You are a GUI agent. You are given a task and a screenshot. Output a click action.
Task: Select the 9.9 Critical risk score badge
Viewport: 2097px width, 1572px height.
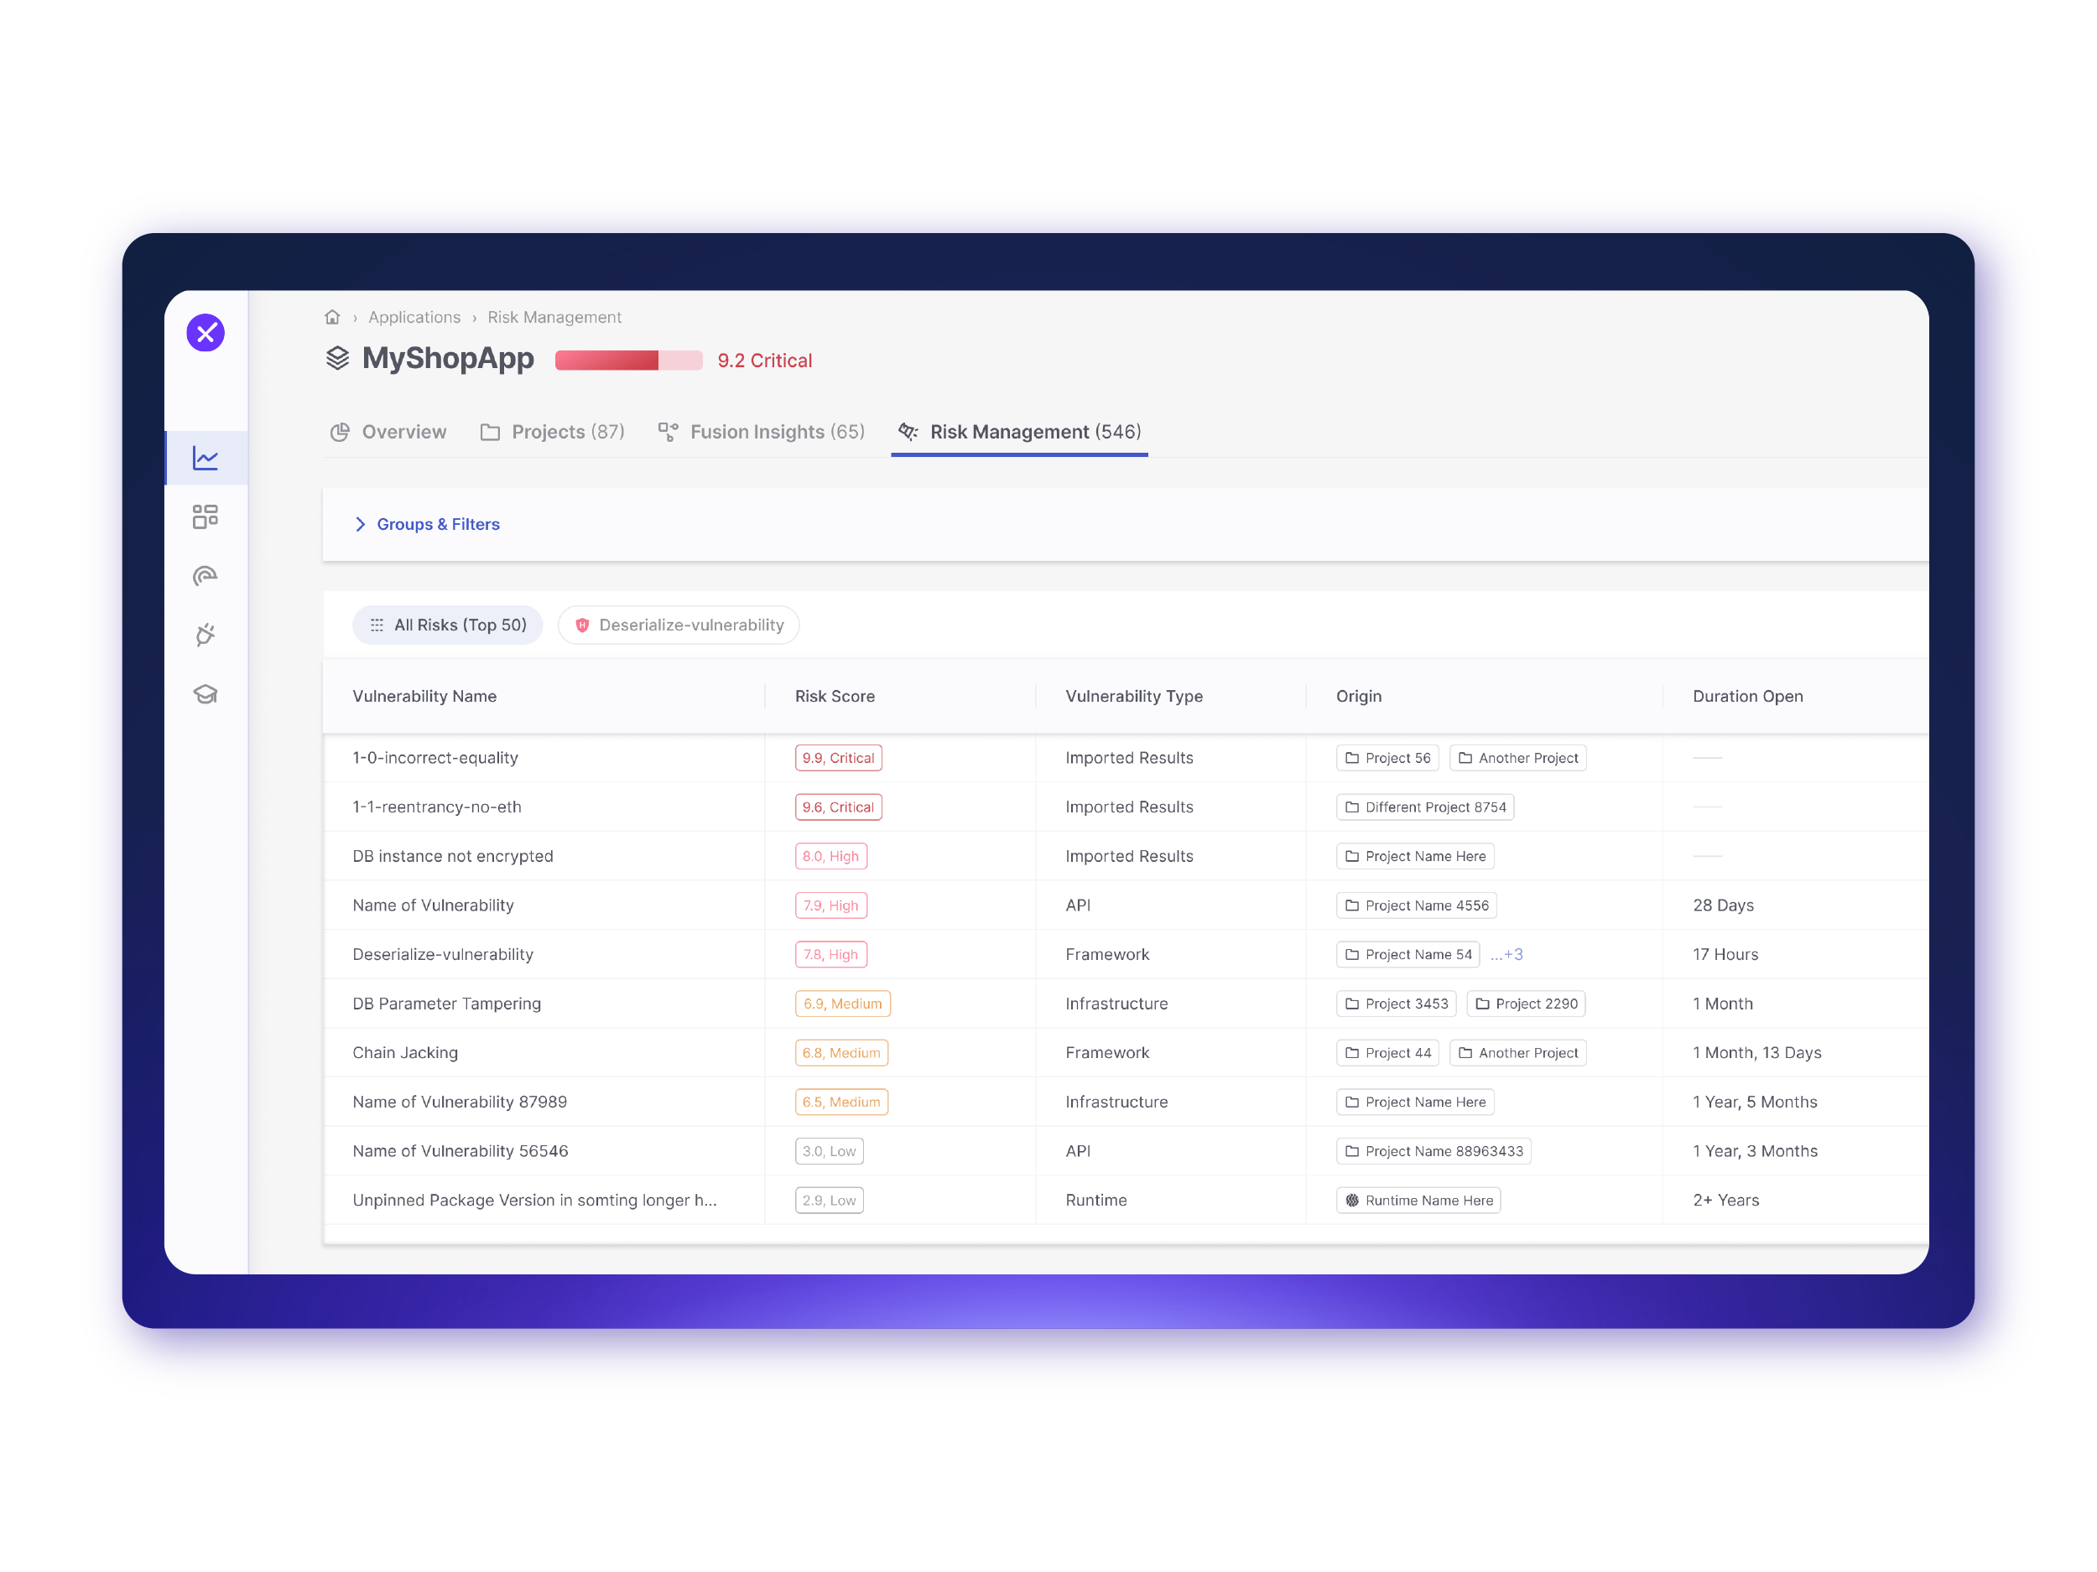click(837, 758)
